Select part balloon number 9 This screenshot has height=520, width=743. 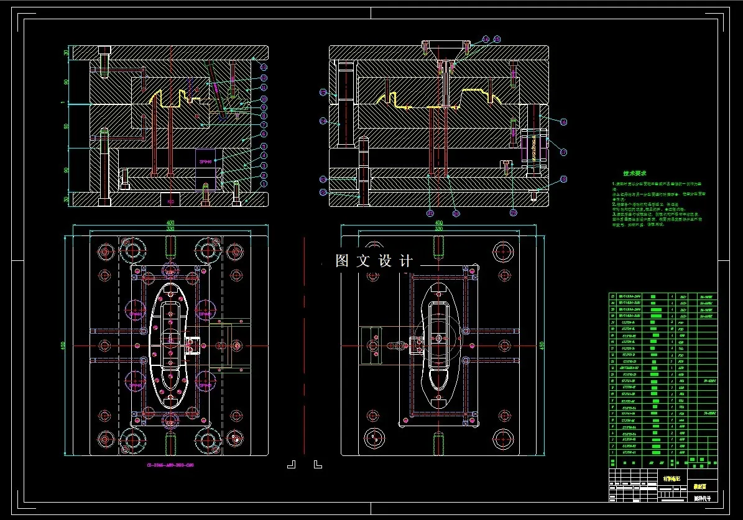click(x=264, y=107)
